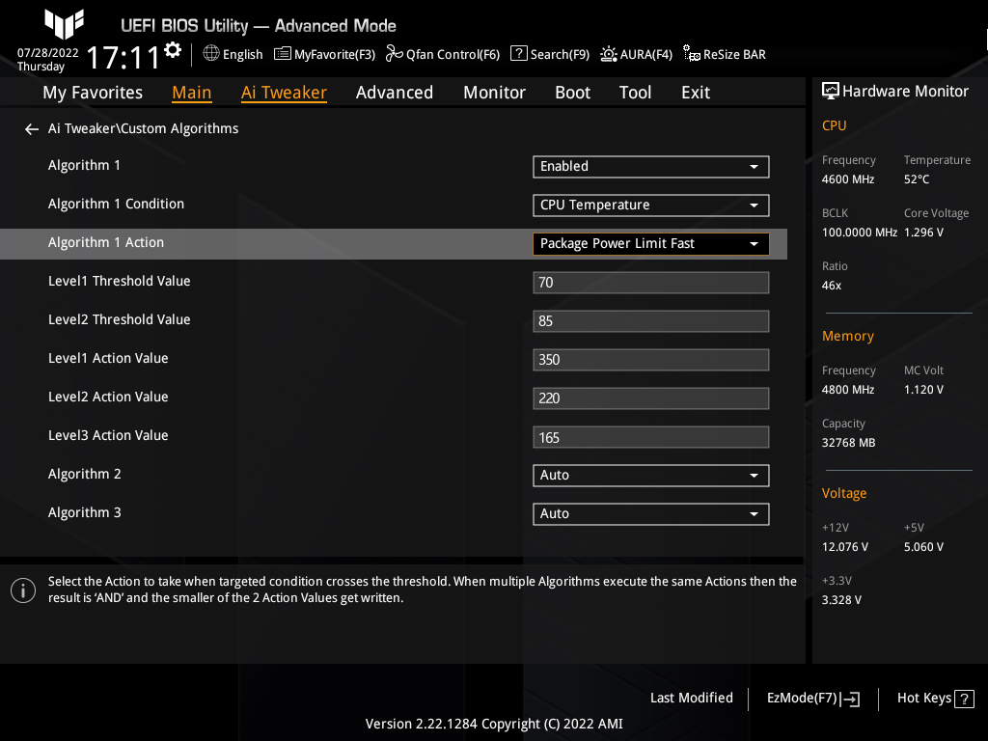Click the Level3 Action Value field
The image size is (988, 741).
651,437
